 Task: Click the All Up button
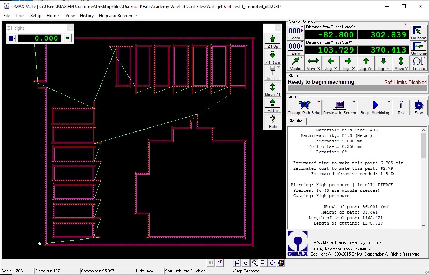pos(272,106)
